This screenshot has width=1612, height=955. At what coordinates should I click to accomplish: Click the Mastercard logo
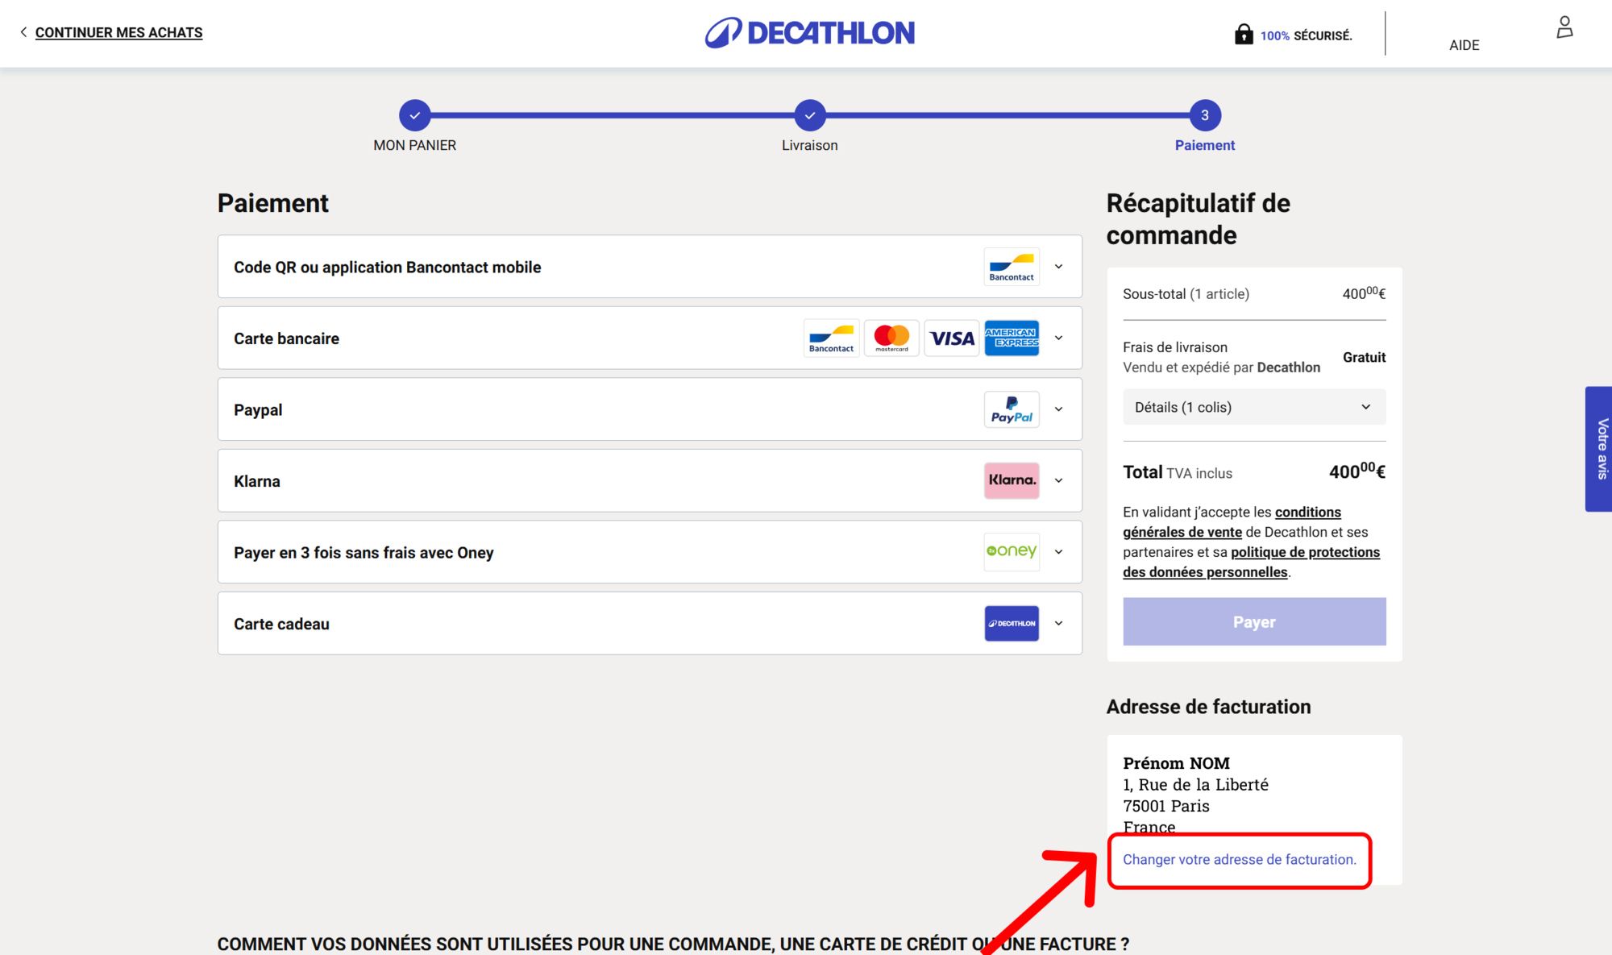coord(891,338)
